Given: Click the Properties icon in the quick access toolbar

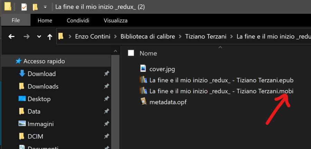Looking at the screenshot, I should click(x=24, y=7).
